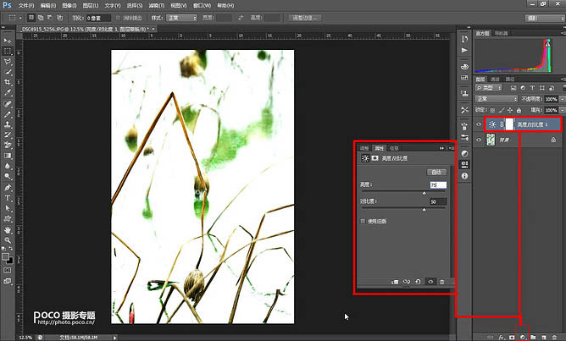566x341 pixels.
Task: Open the Info panel icon in the dock
Action: click(x=464, y=176)
